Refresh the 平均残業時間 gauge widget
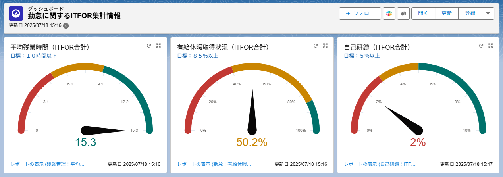The height and width of the screenshot is (177, 503). 149,46
